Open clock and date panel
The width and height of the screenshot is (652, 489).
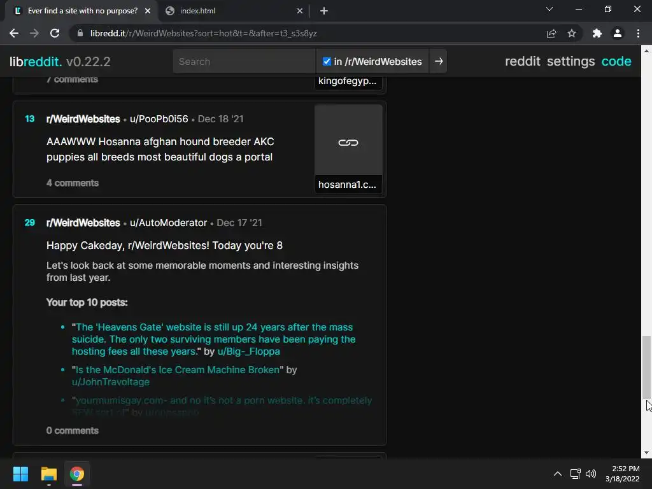(x=623, y=474)
